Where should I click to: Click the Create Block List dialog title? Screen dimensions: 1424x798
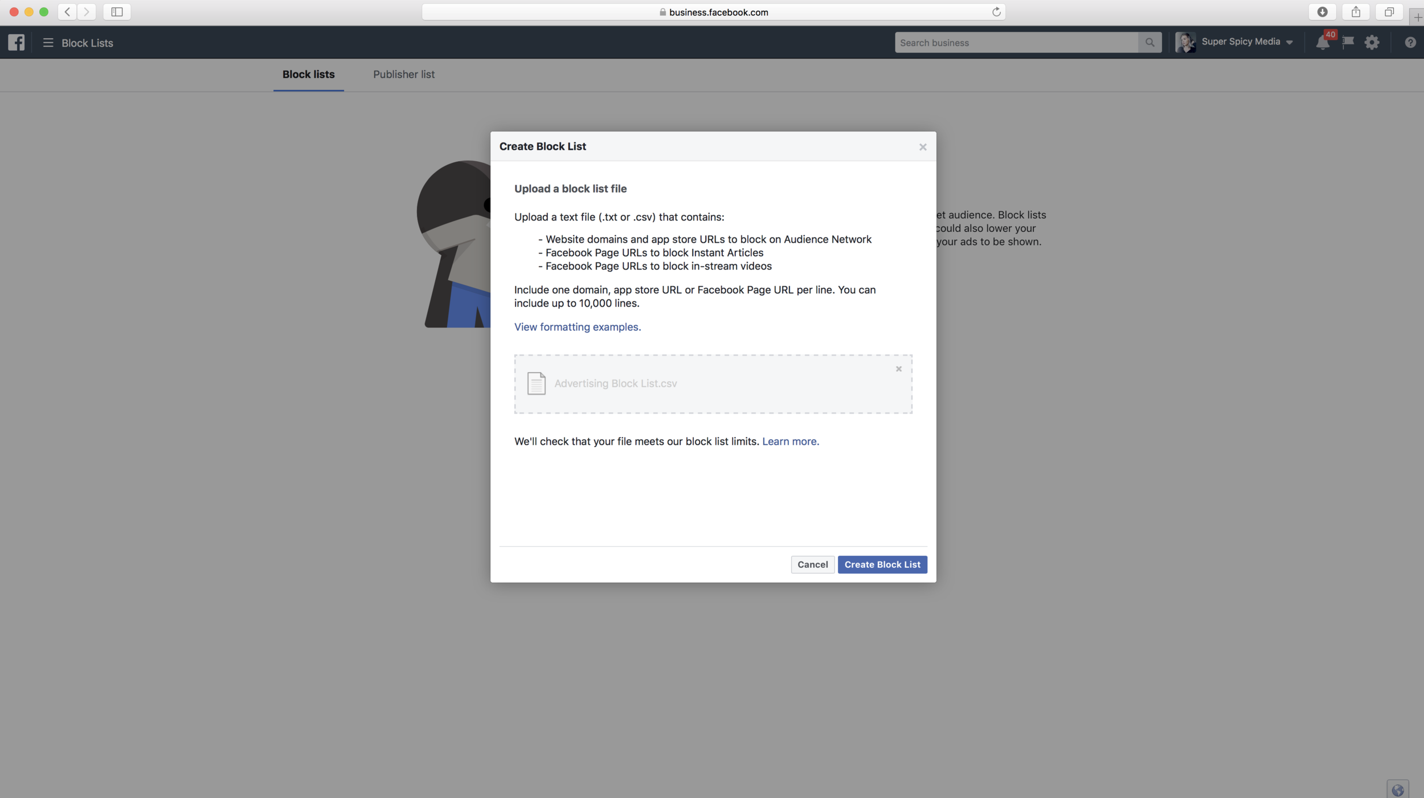click(x=543, y=146)
